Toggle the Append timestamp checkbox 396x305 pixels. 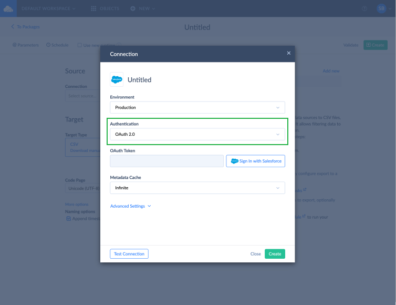(68, 219)
